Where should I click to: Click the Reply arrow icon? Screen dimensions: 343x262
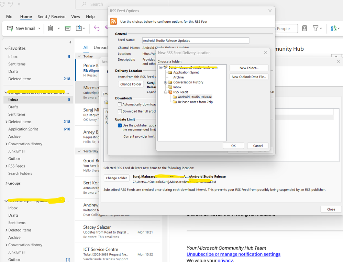[x=97, y=28]
